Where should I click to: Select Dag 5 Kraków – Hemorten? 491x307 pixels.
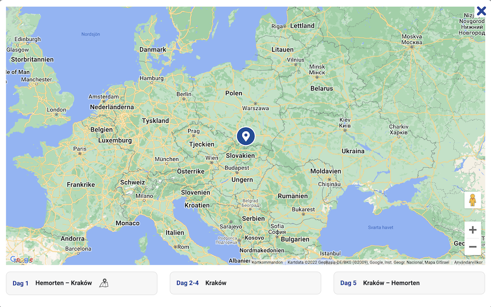click(409, 283)
